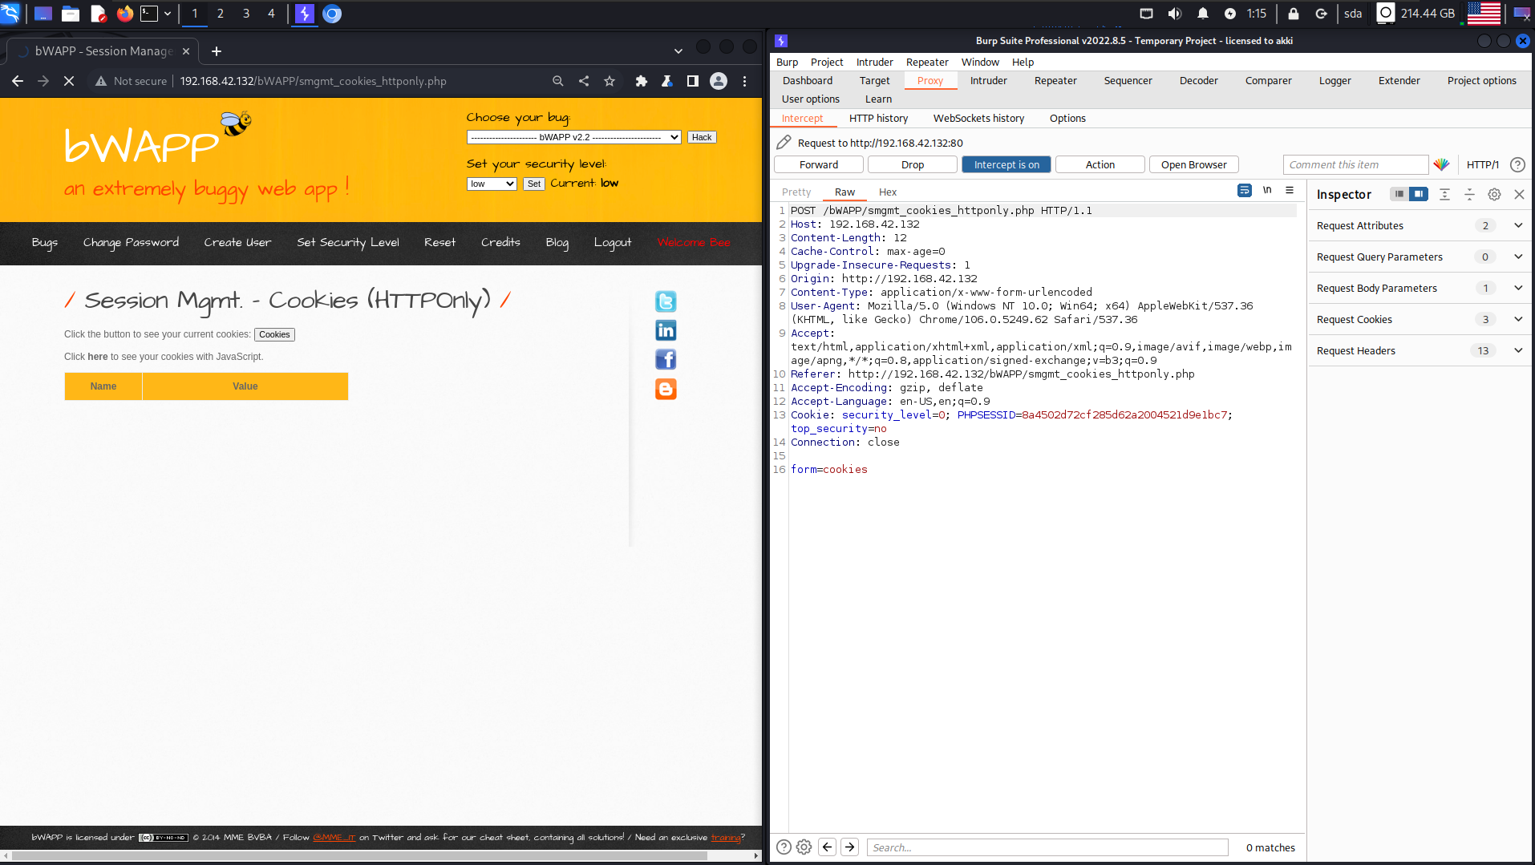Click the Twitter share icon
Viewport: 1535px width, 865px height.
[x=666, y=301]
